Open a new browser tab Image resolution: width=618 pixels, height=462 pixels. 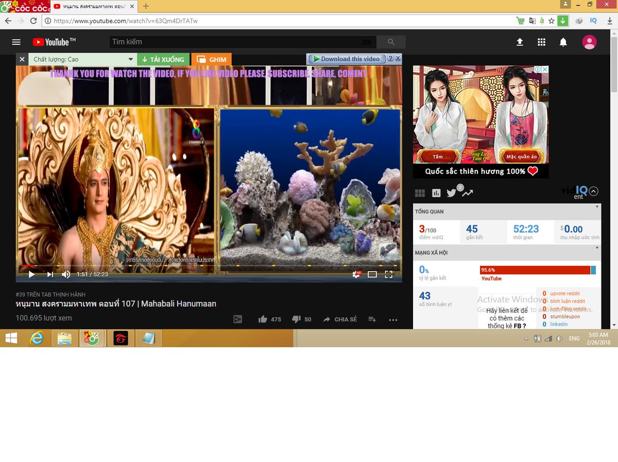tap(146, 6)
